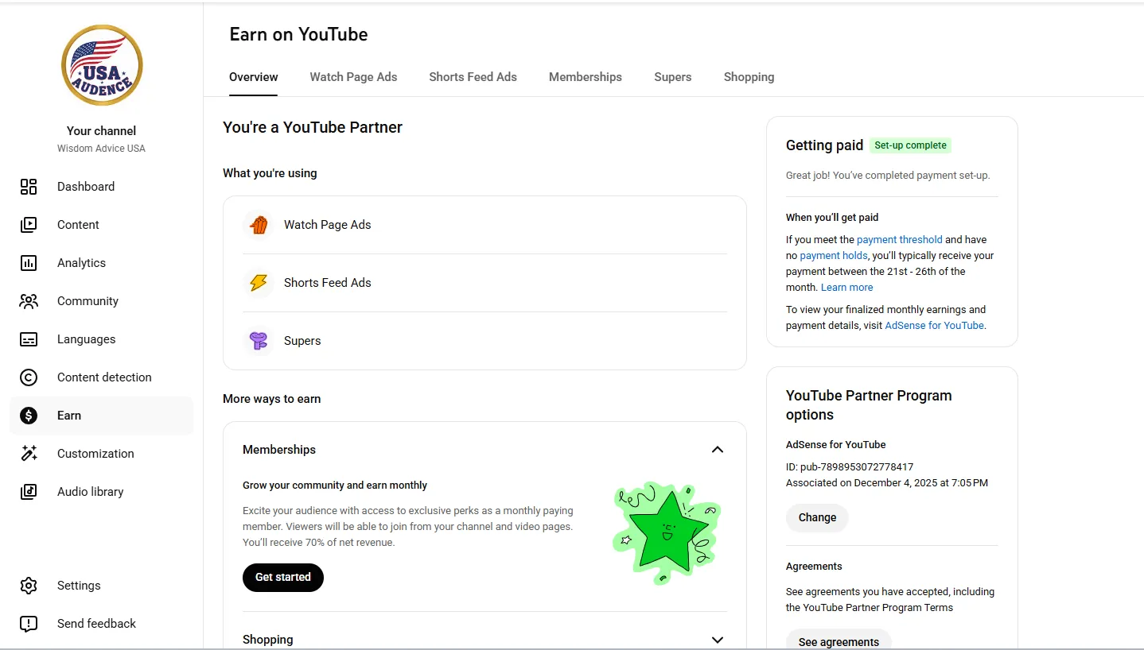Click the Shorts Feed Ads row label

point(328,283)
